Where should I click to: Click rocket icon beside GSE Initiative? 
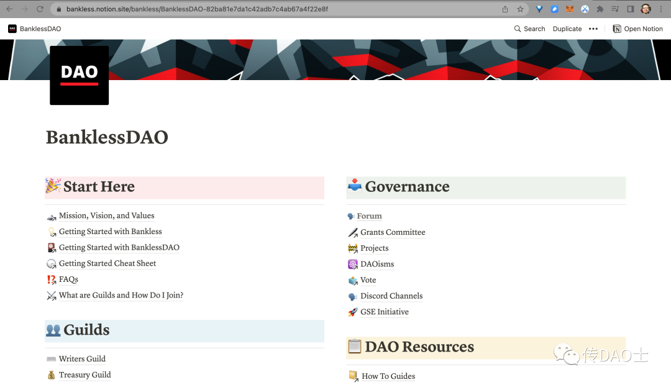pos(353,312)
